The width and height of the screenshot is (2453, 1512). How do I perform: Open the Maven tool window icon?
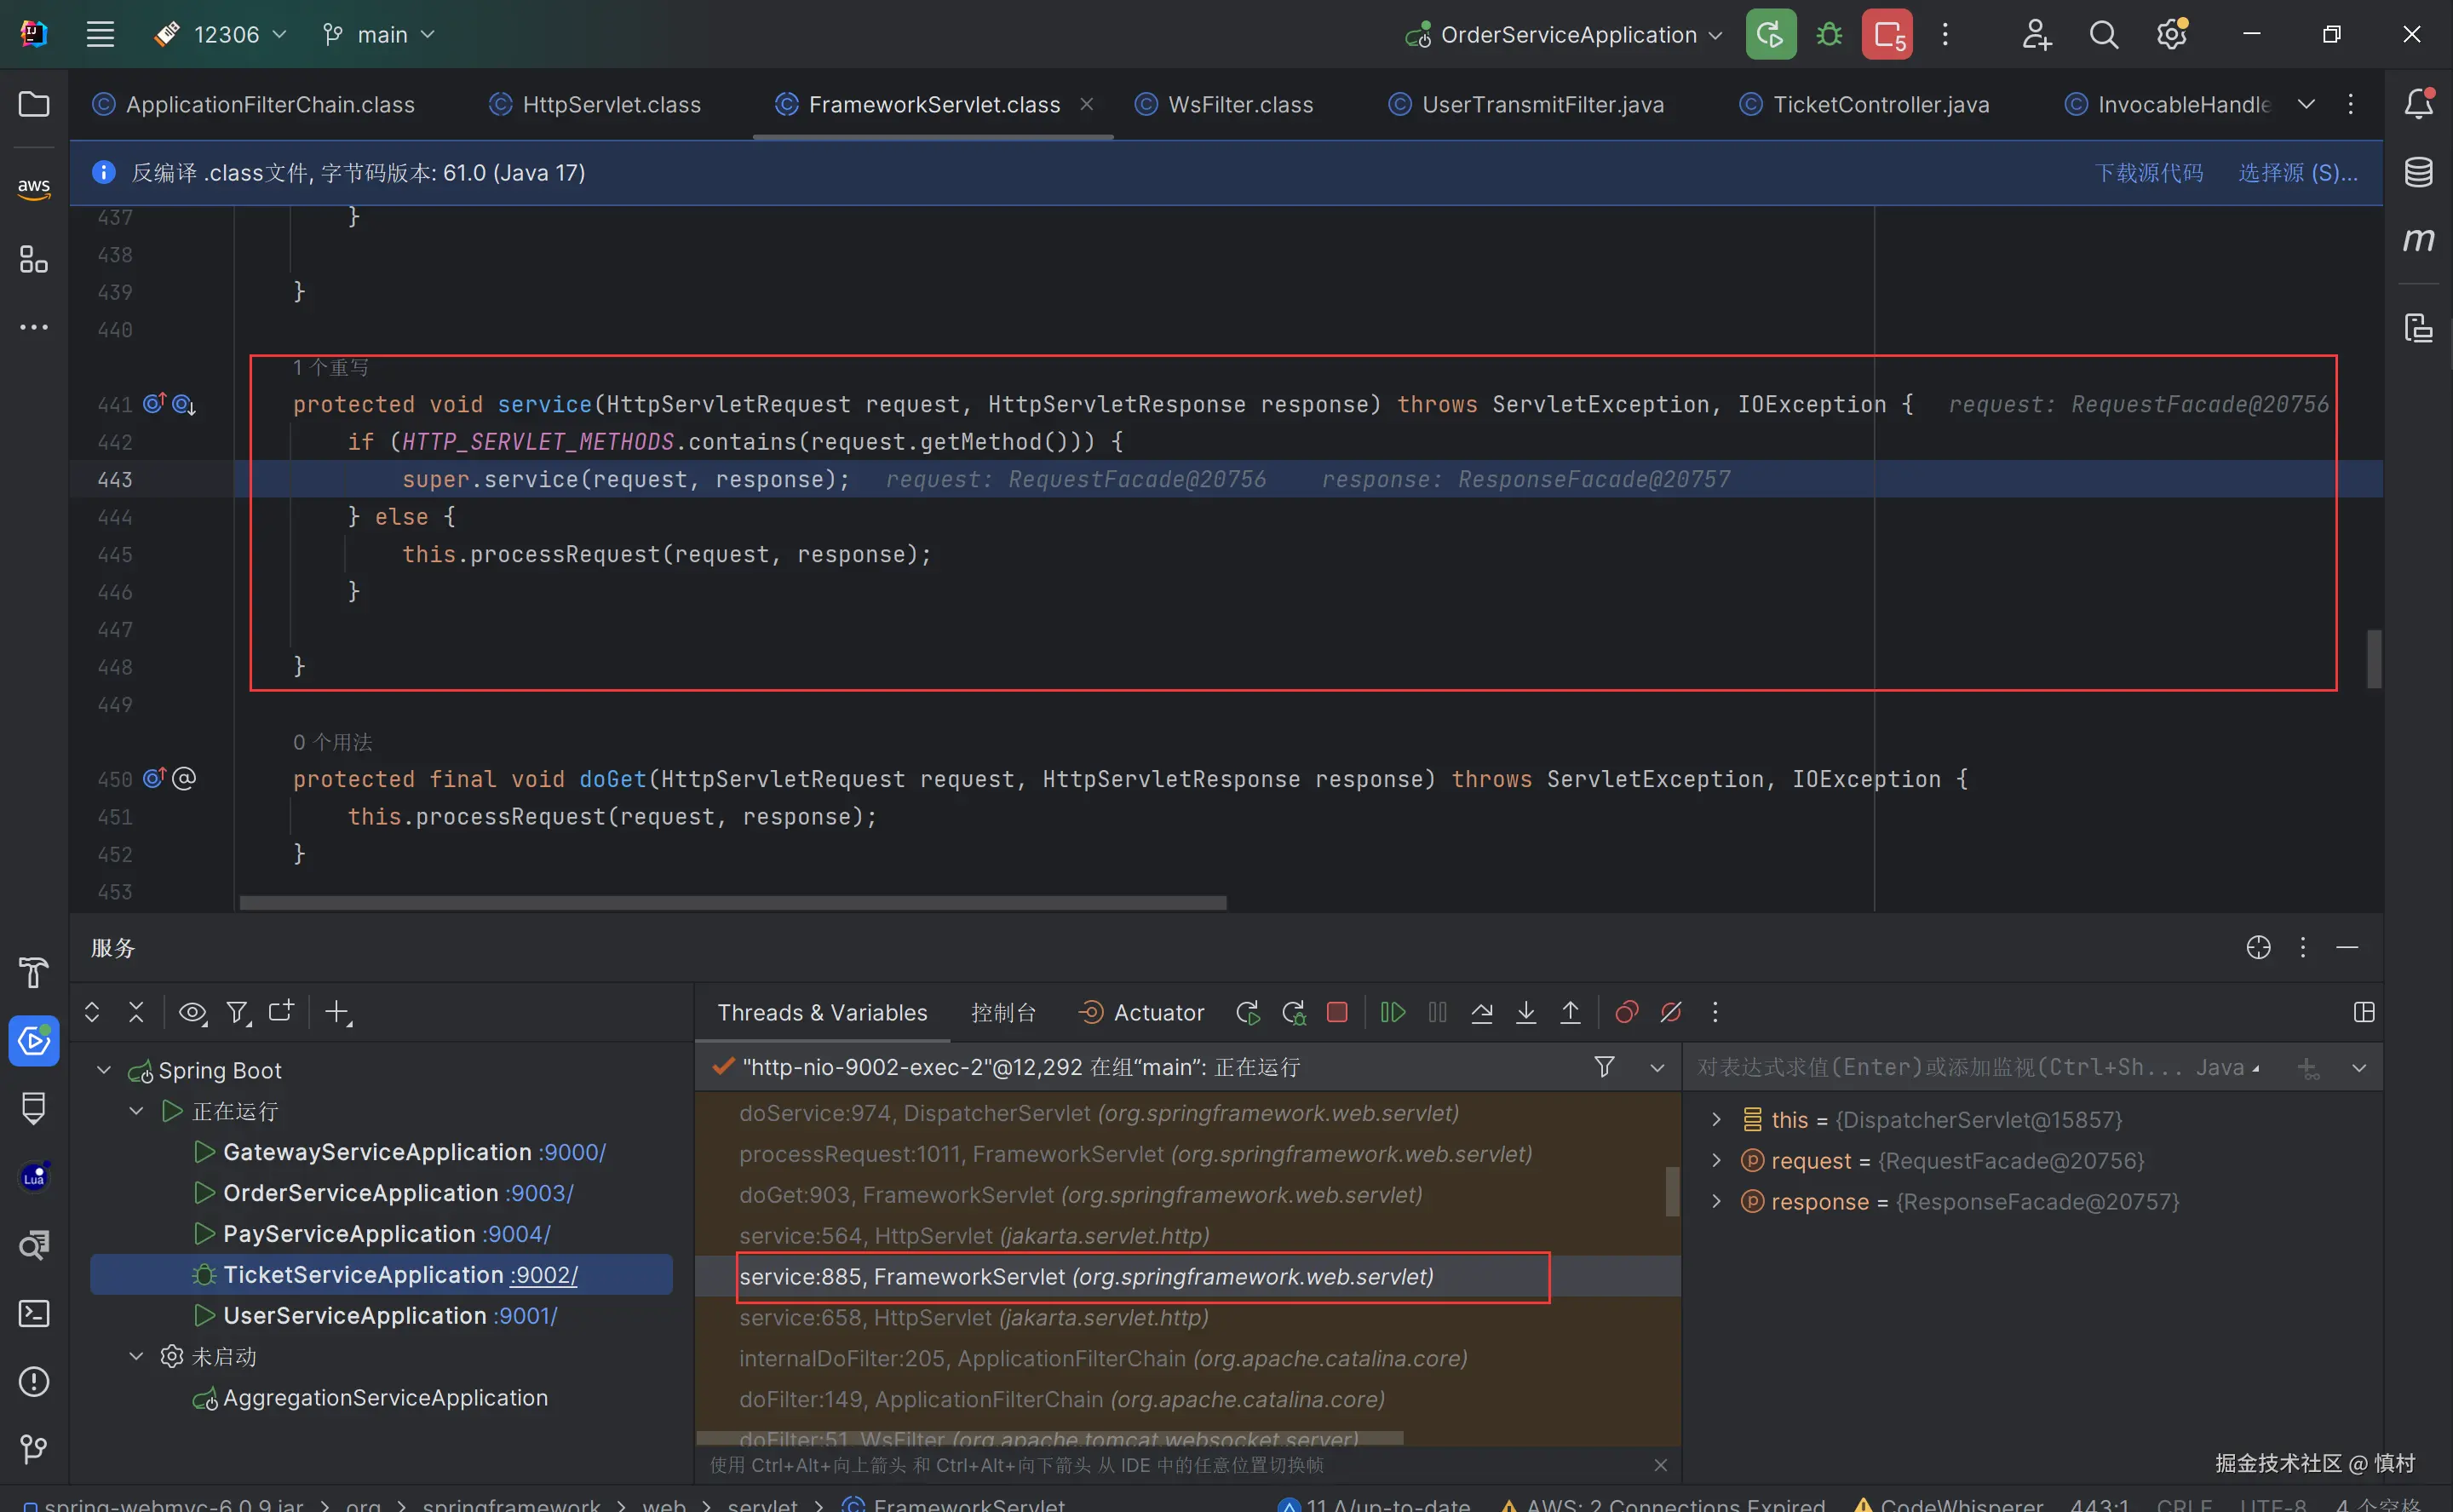click(2418, 240)
